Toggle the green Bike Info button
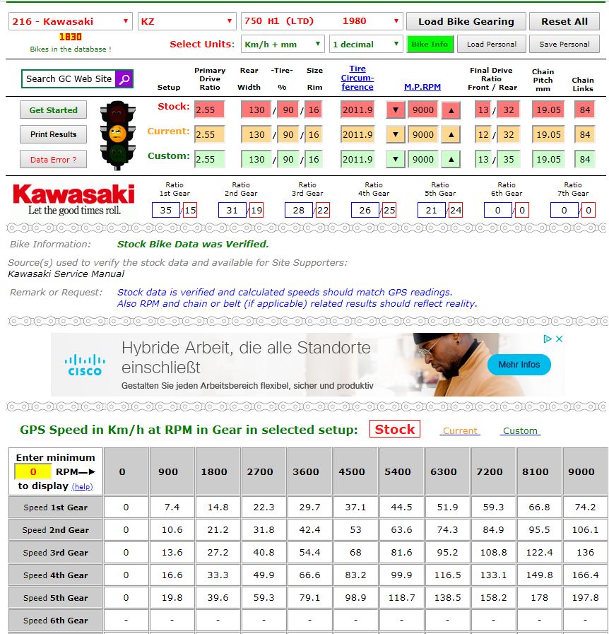 430,45
